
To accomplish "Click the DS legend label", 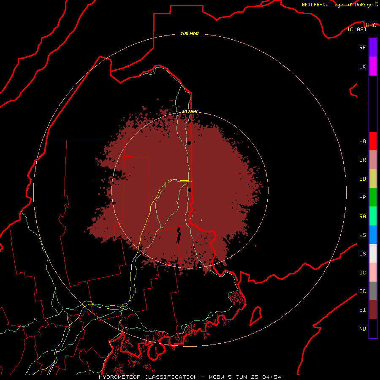I will click(362, 254).
